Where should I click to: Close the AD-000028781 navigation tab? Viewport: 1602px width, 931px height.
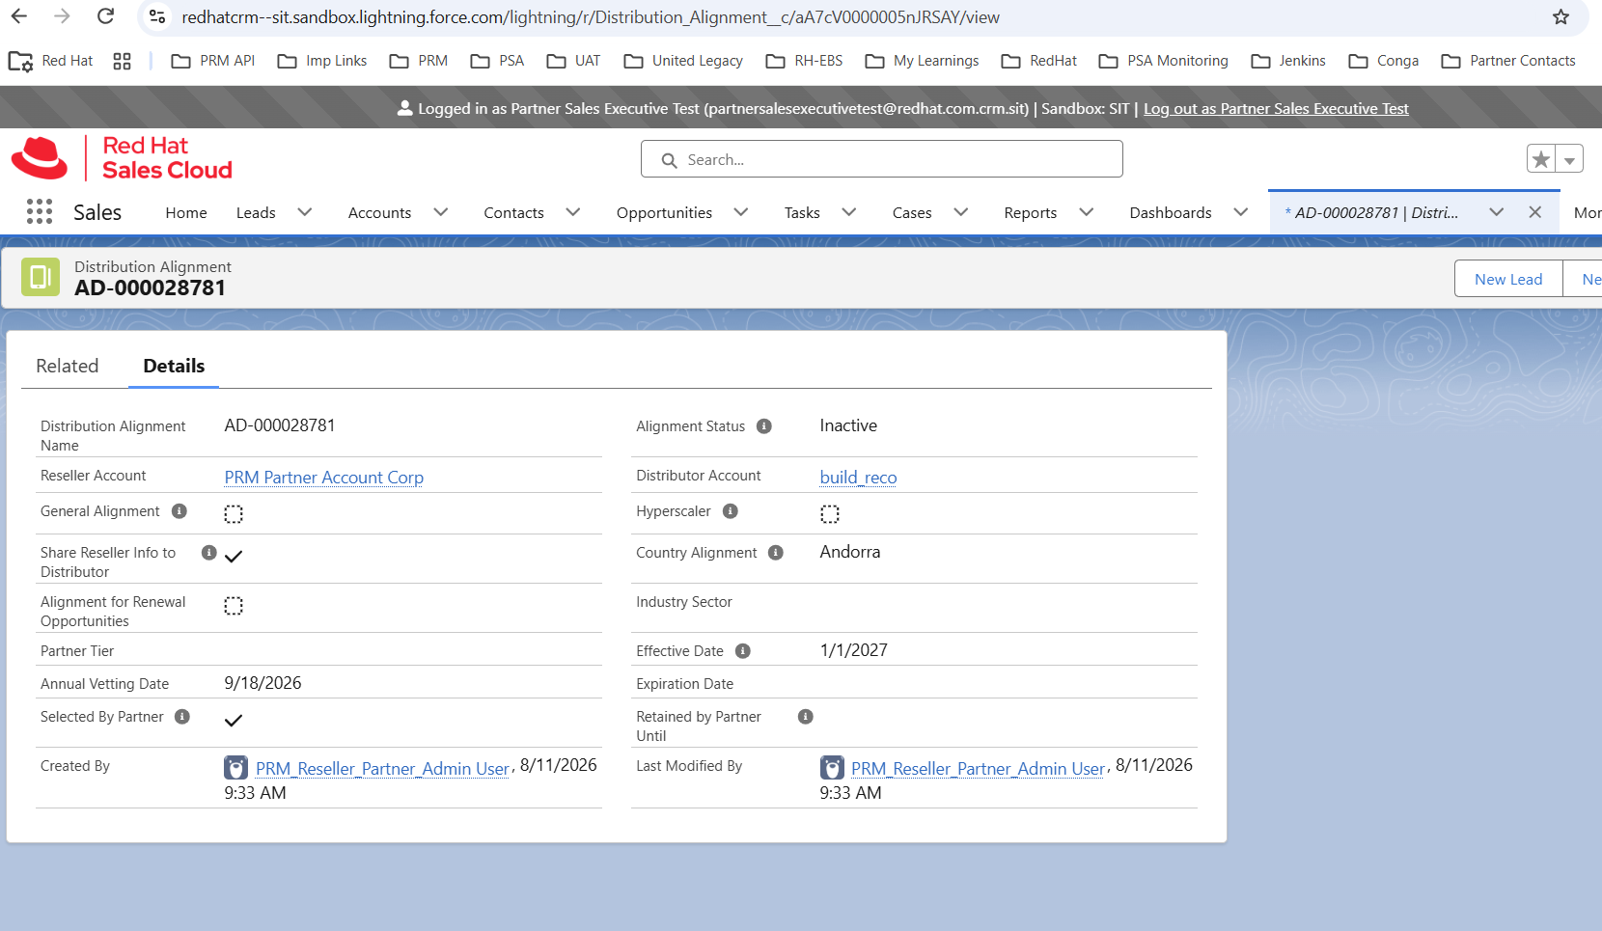[x=1535, y=212]
